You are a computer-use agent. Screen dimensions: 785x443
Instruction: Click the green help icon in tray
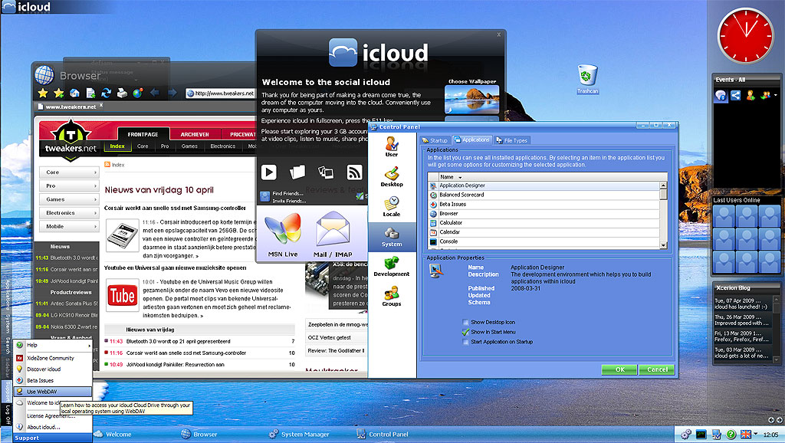tap(731, 434)
